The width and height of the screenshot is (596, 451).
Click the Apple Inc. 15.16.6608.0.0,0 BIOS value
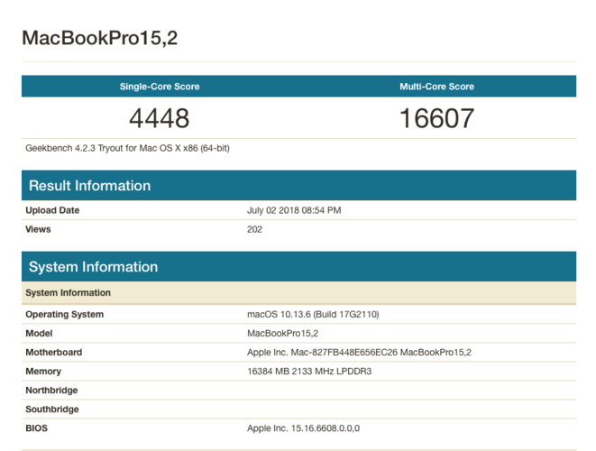303,428
